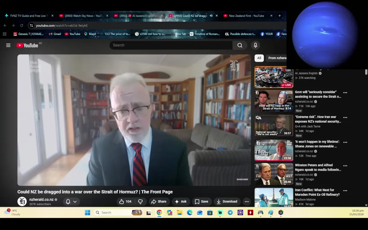Go back with the browser back arrow
The image size is (368, 230).
pos(5,26)
